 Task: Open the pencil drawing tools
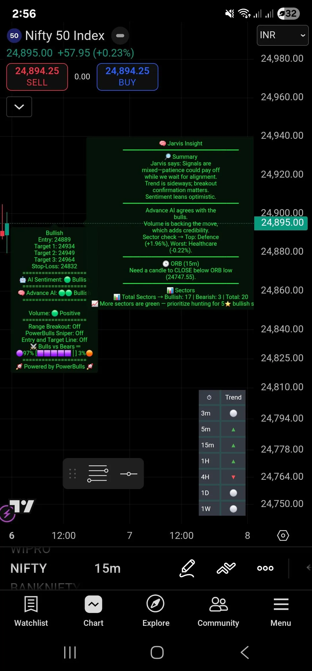[187, 568]
